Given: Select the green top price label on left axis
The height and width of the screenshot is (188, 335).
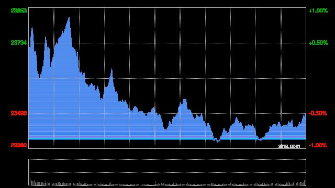Looking at the screenshot, I should pos(19,10).
